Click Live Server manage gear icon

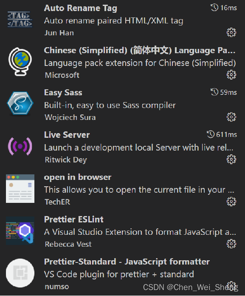pos(231,159)
